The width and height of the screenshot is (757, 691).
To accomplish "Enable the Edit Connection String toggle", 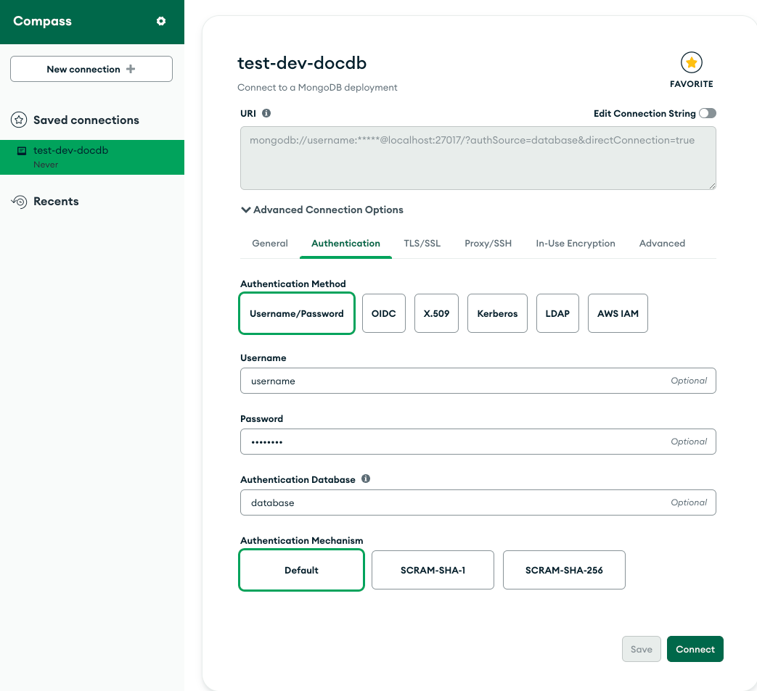I will [707, 113].
